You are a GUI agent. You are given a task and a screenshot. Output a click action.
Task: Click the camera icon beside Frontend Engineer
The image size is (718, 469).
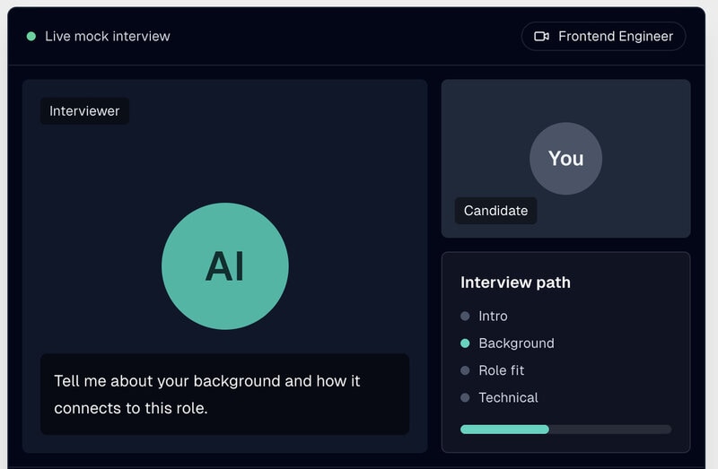point(541,36)
